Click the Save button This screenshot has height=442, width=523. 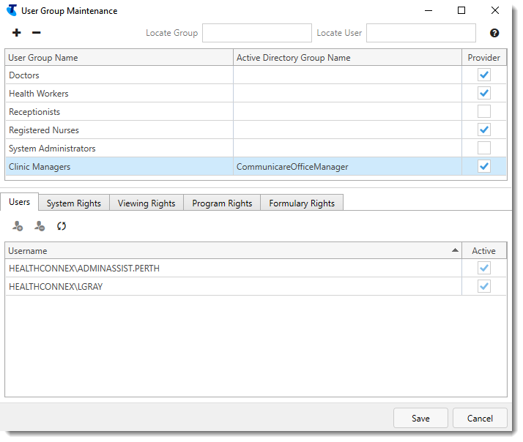tap(420, 418)
